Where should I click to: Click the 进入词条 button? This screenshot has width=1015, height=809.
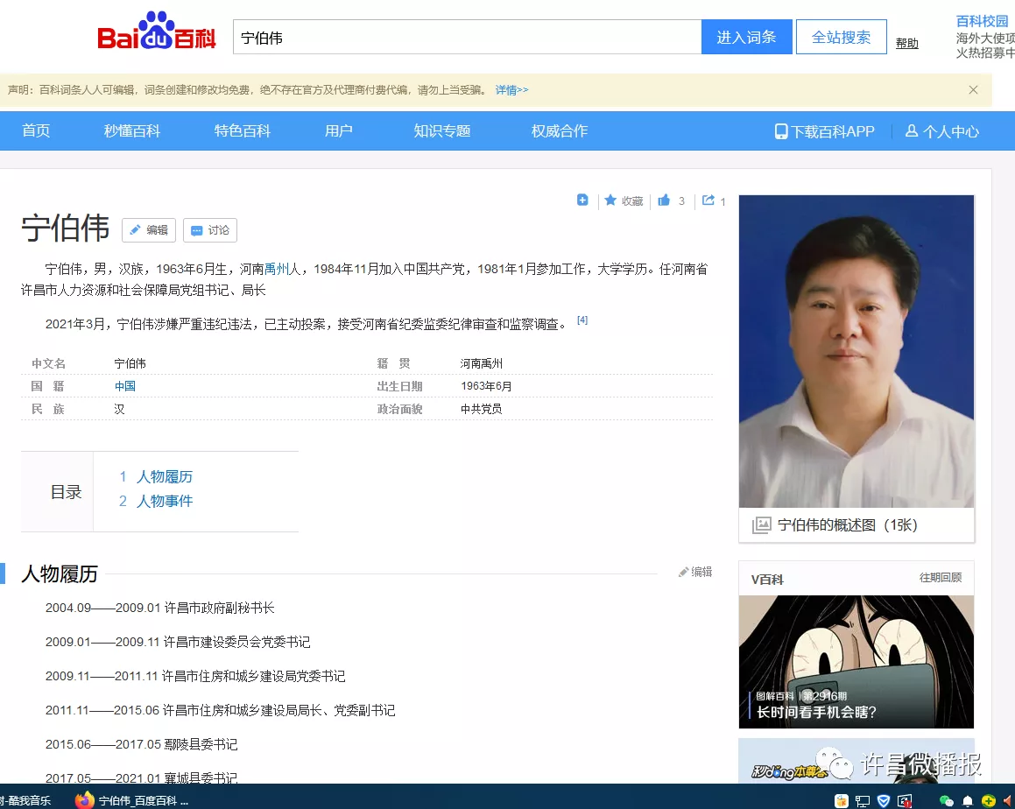coord(746,37)
